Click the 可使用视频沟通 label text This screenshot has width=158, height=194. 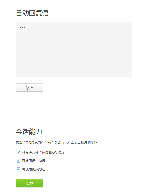point(34,169)
